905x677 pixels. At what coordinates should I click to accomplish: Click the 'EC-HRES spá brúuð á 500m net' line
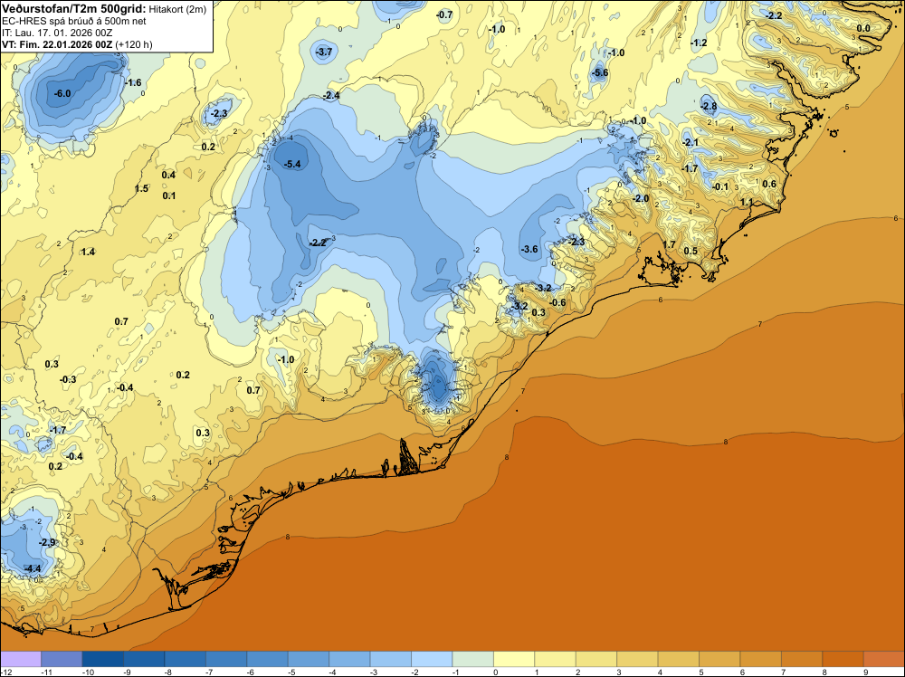pos(74,21)
